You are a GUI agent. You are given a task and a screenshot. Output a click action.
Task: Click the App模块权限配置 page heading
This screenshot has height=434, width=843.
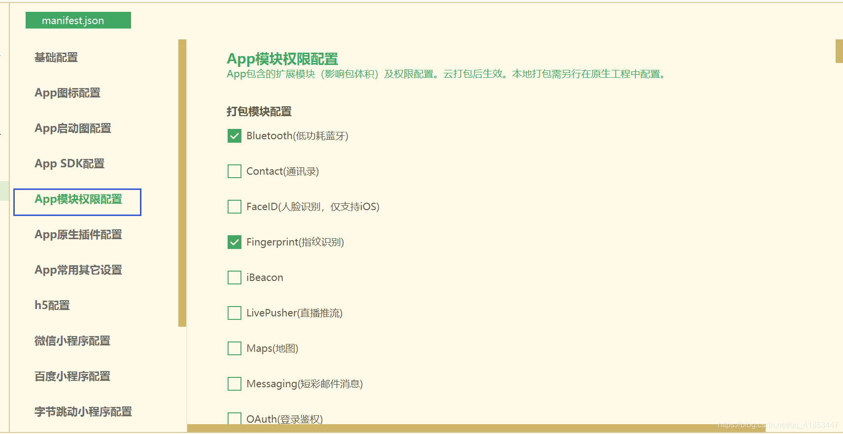pyautogui.click(x=282, y=59)
